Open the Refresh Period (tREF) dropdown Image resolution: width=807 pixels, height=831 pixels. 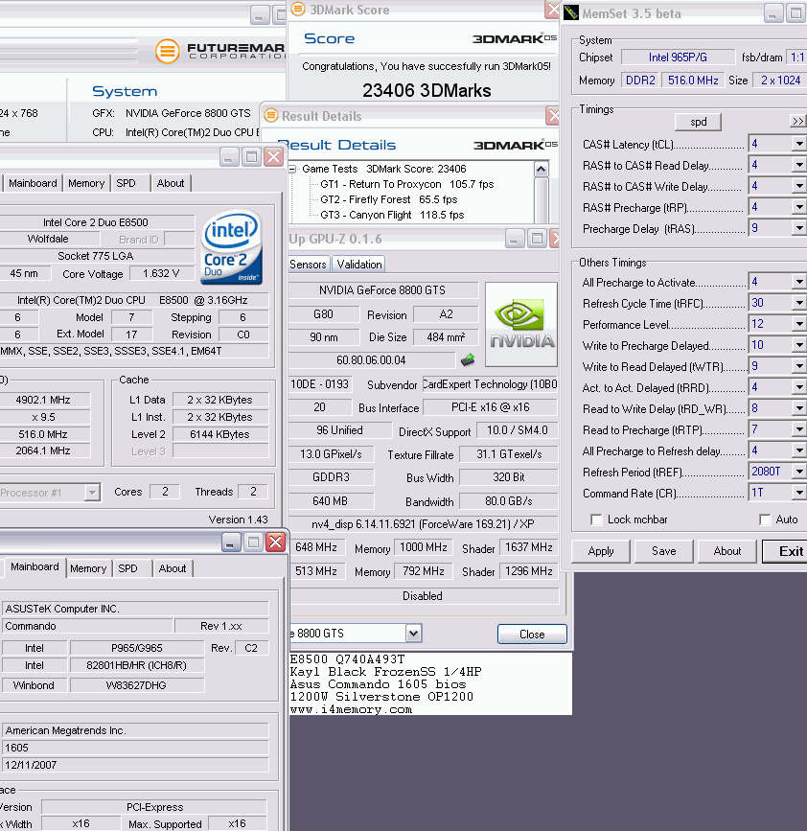point(798,472)
